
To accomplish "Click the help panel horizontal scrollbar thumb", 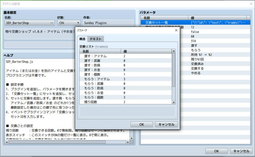I will [x=57, y=142].
